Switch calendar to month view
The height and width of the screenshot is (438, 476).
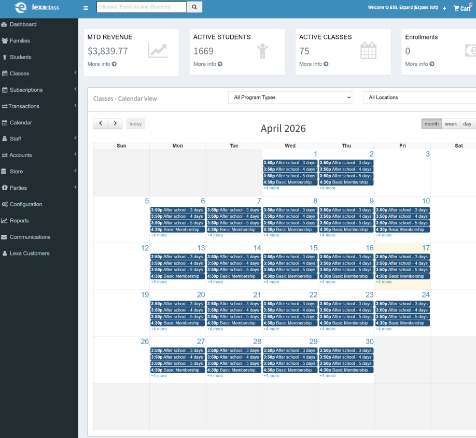431,124
